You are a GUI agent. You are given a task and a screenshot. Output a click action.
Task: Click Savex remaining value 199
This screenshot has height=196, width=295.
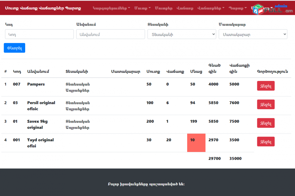point(194,121)
